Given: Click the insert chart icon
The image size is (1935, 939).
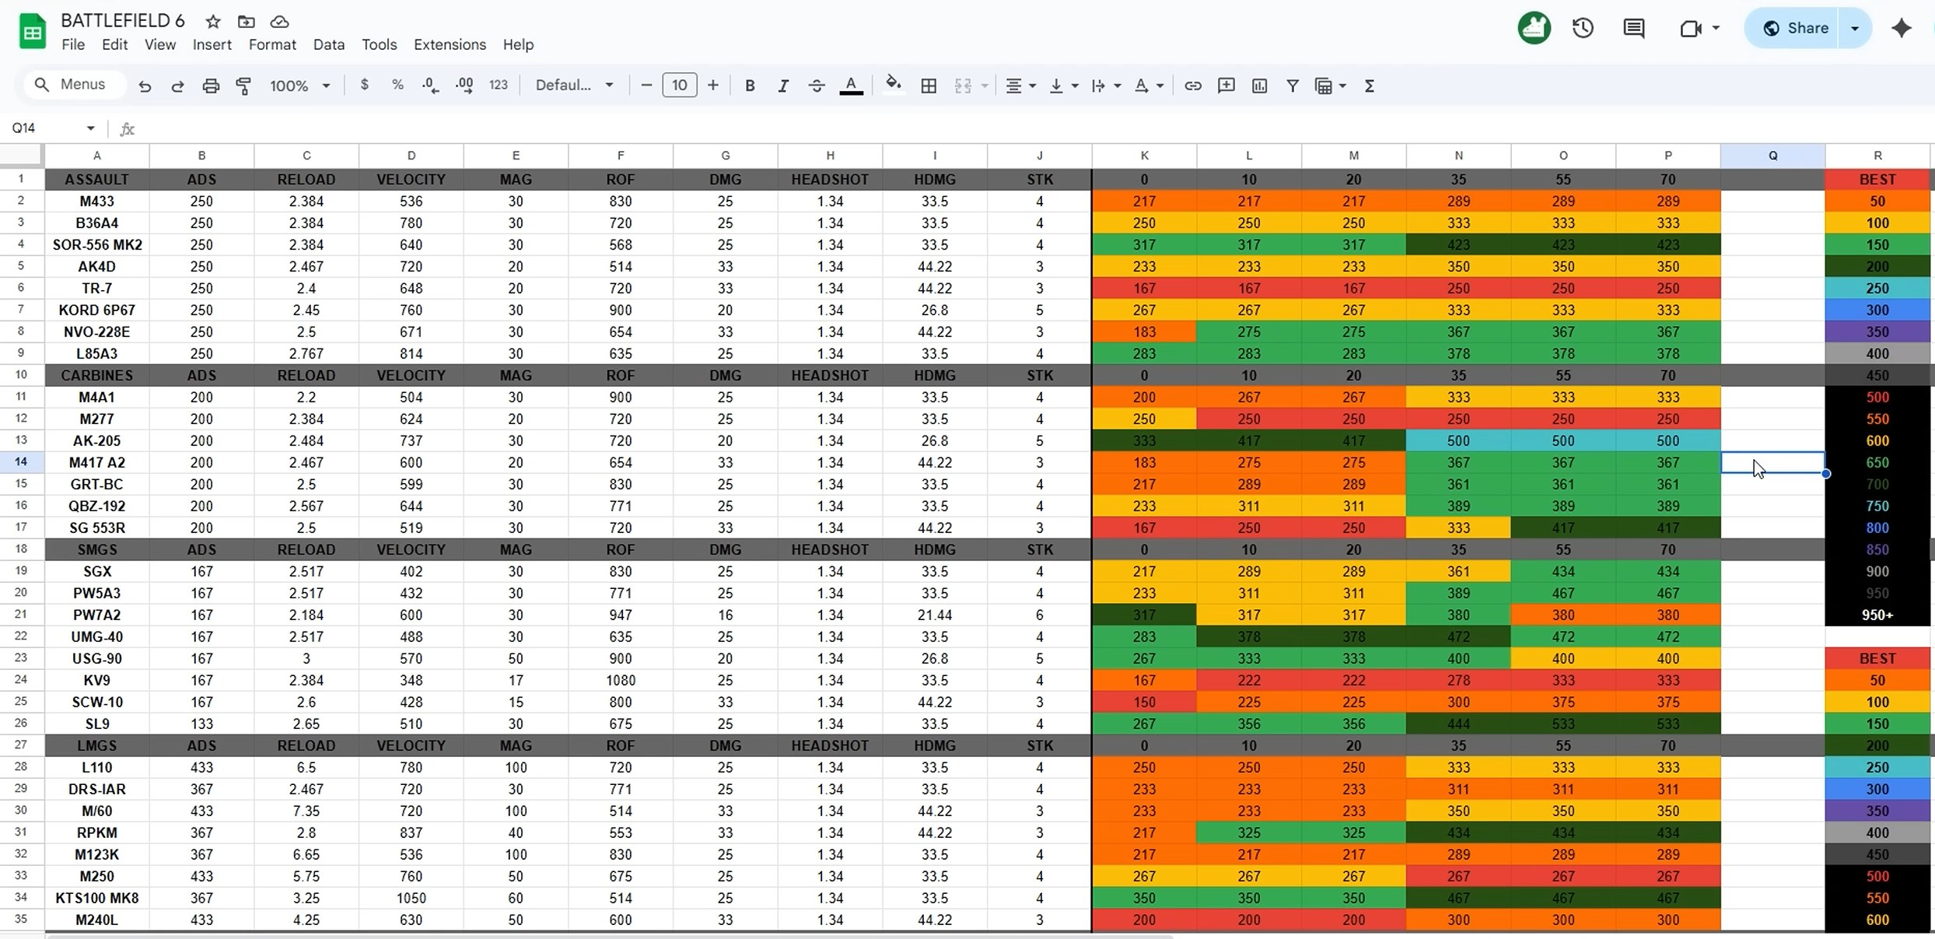Looking at the screenshot, I should 1259,86.
